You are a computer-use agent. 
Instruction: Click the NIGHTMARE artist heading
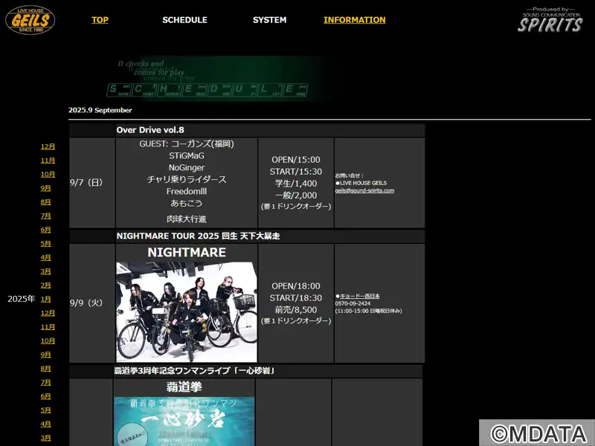click(x=187, y=253)
